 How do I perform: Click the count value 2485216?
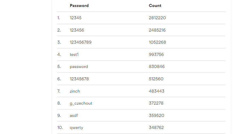(x=157, y=30)
